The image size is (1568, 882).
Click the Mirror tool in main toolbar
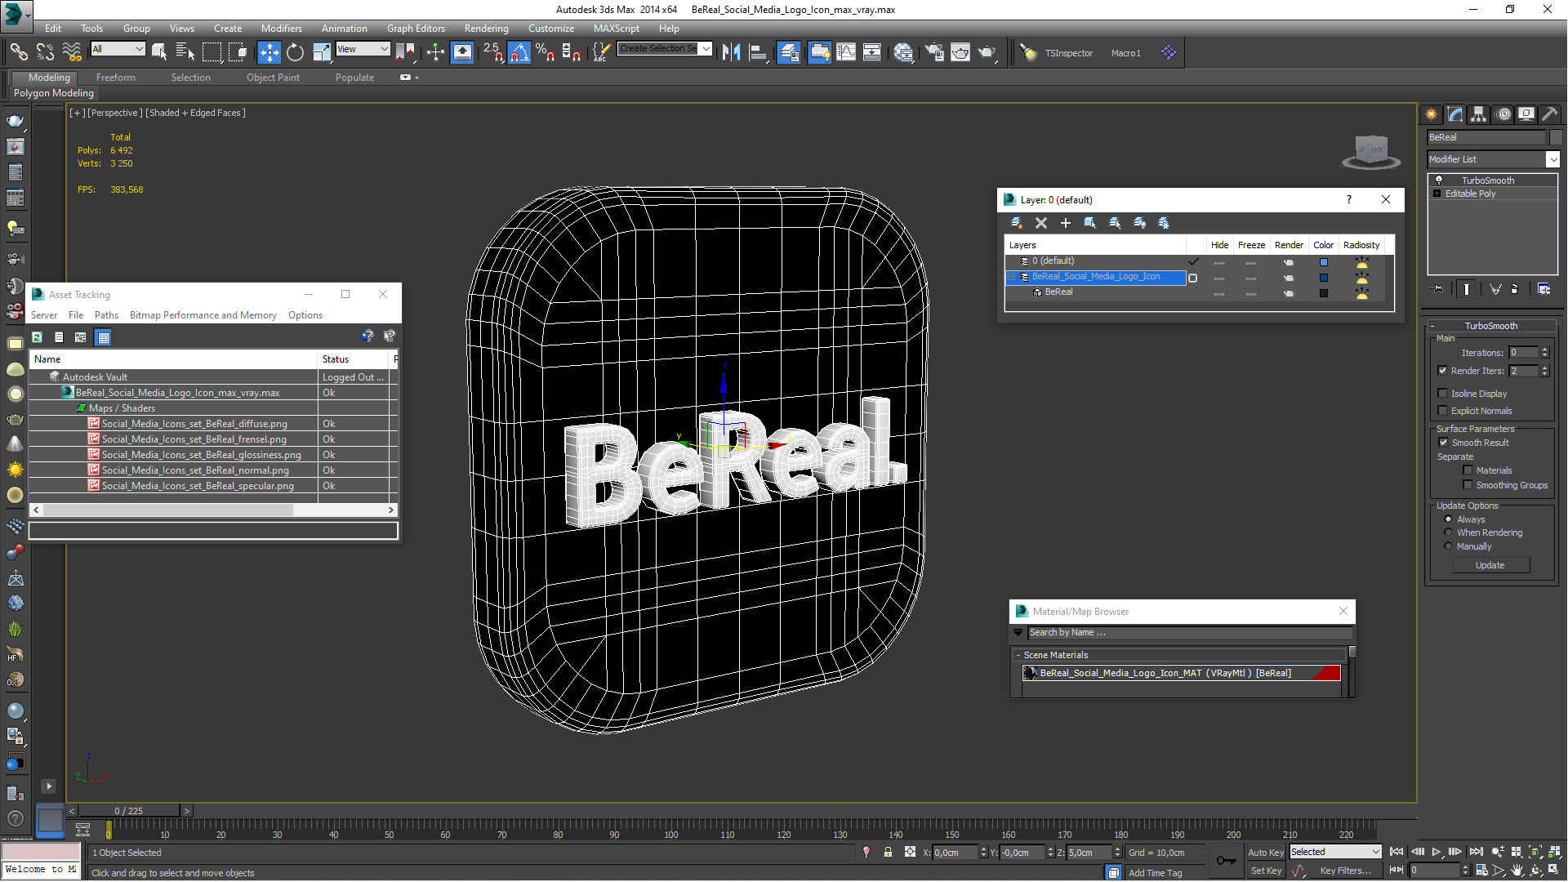coord(731,52)
